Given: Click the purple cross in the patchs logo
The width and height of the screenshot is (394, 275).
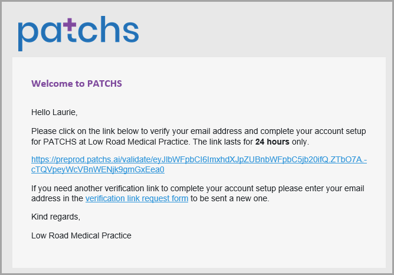Looking at the screenshot, I should pos(70,25).
